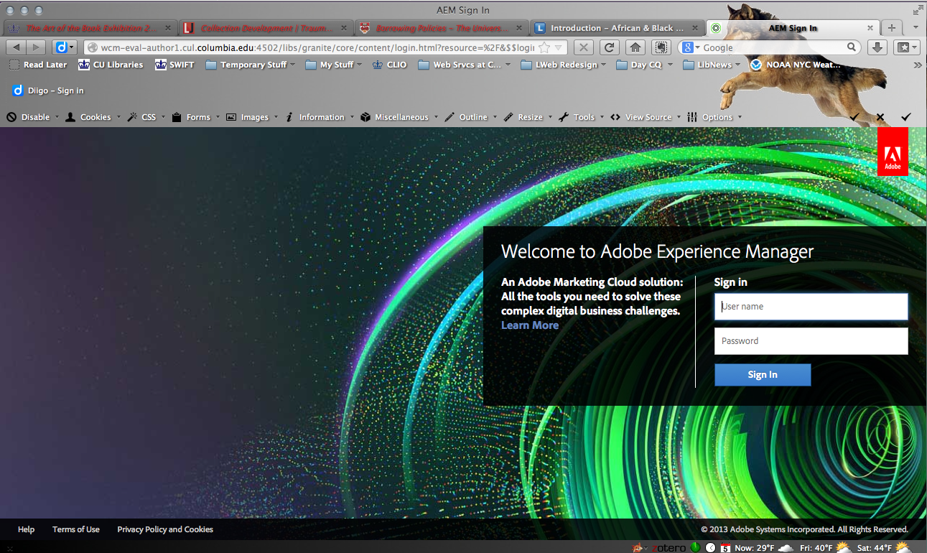Click the green circle status bar icon
Viewport: 927px width, 553px height.
[695, 548]
